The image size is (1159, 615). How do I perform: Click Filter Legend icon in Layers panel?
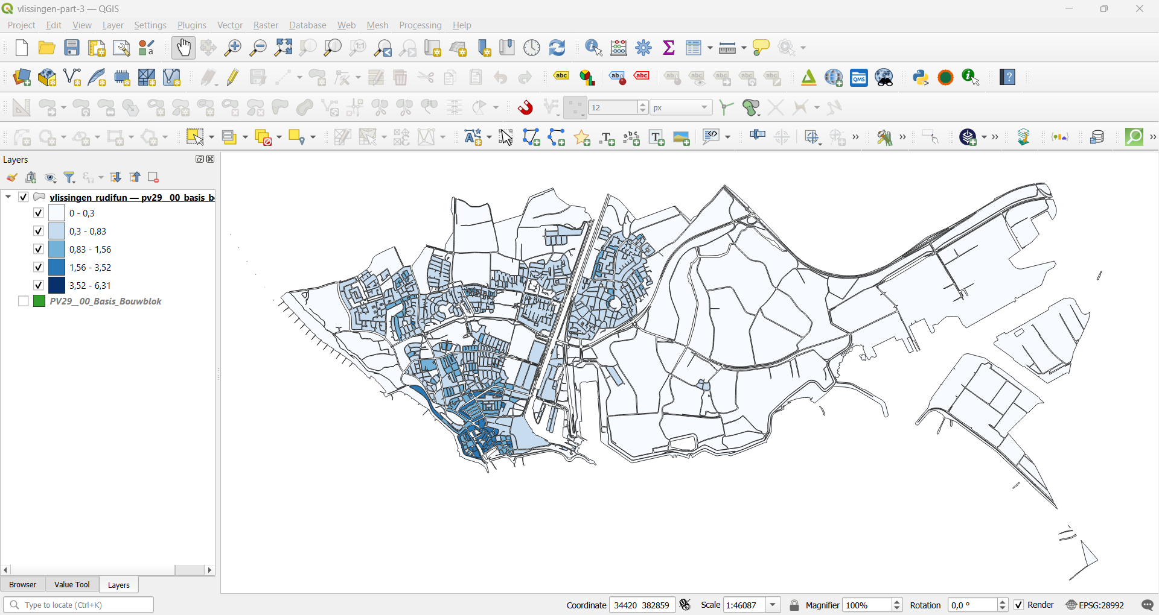pos(70,177)
